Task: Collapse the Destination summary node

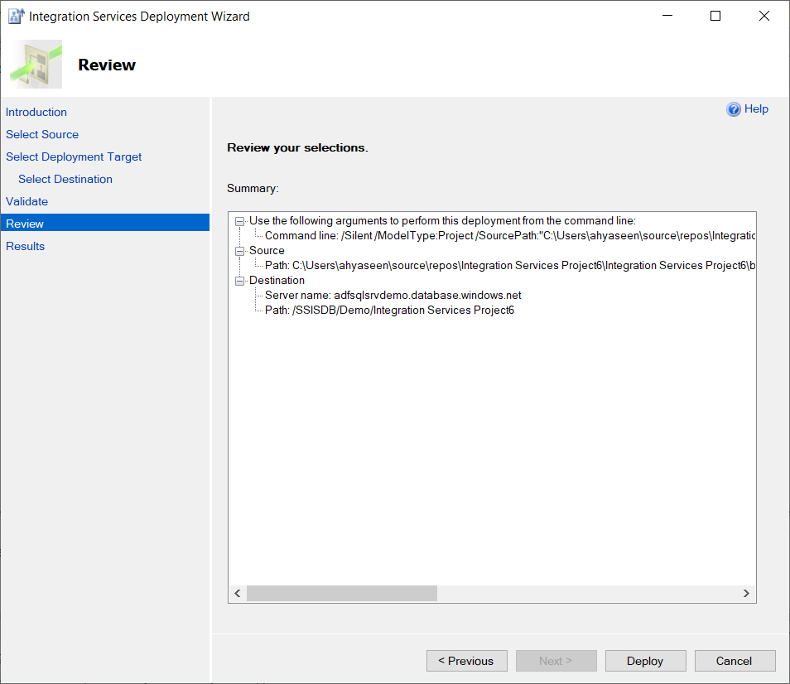Action: (238, 280)
